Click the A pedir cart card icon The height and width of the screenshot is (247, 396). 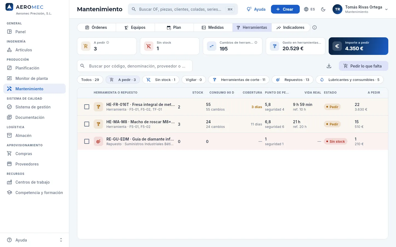[86, 46]
